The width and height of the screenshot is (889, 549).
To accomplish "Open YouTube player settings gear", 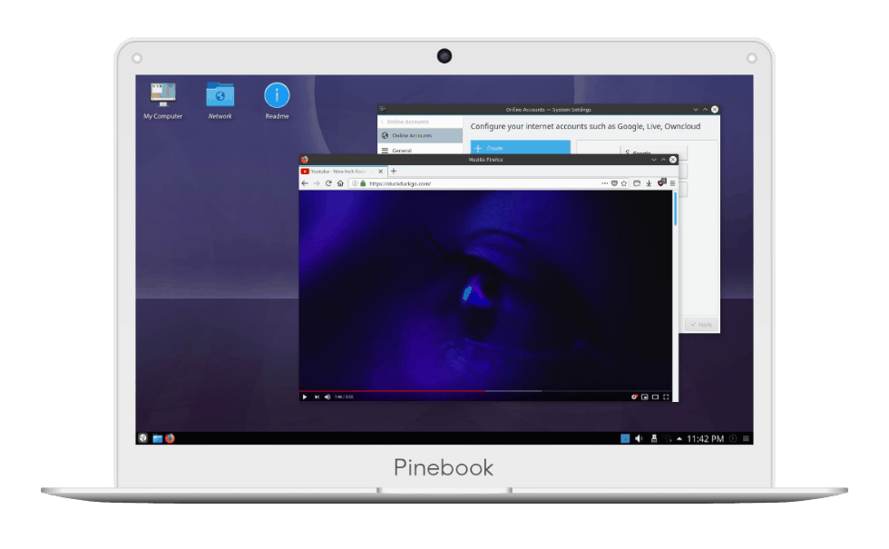I will coord(633,397).
